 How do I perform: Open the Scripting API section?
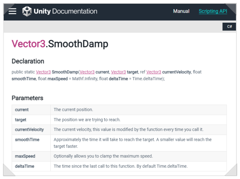coord(213,11)
